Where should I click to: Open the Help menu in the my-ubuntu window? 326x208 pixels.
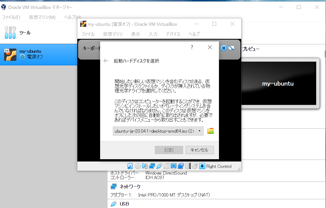coord(194,34)
